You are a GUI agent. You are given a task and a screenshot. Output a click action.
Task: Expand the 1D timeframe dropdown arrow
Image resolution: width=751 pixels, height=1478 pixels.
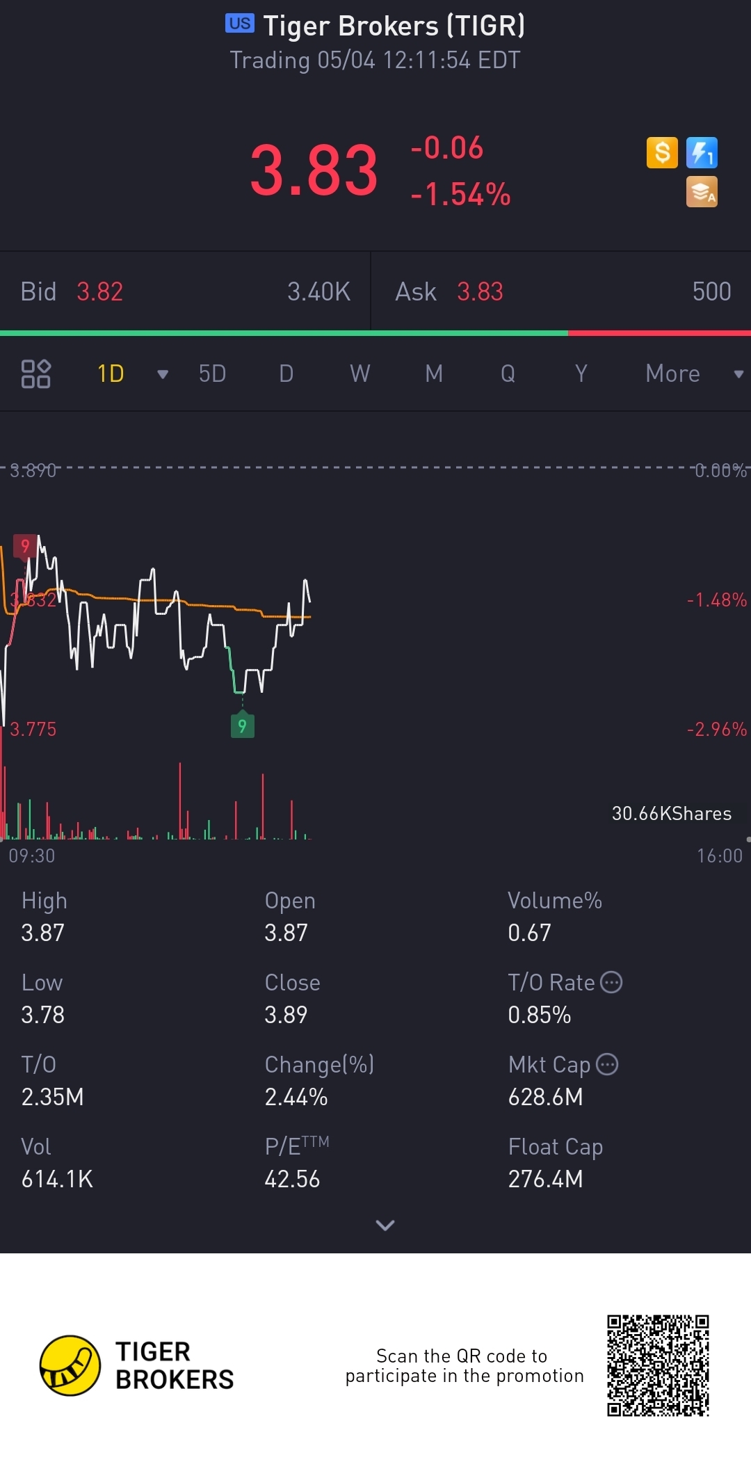[x=163, y=374]
